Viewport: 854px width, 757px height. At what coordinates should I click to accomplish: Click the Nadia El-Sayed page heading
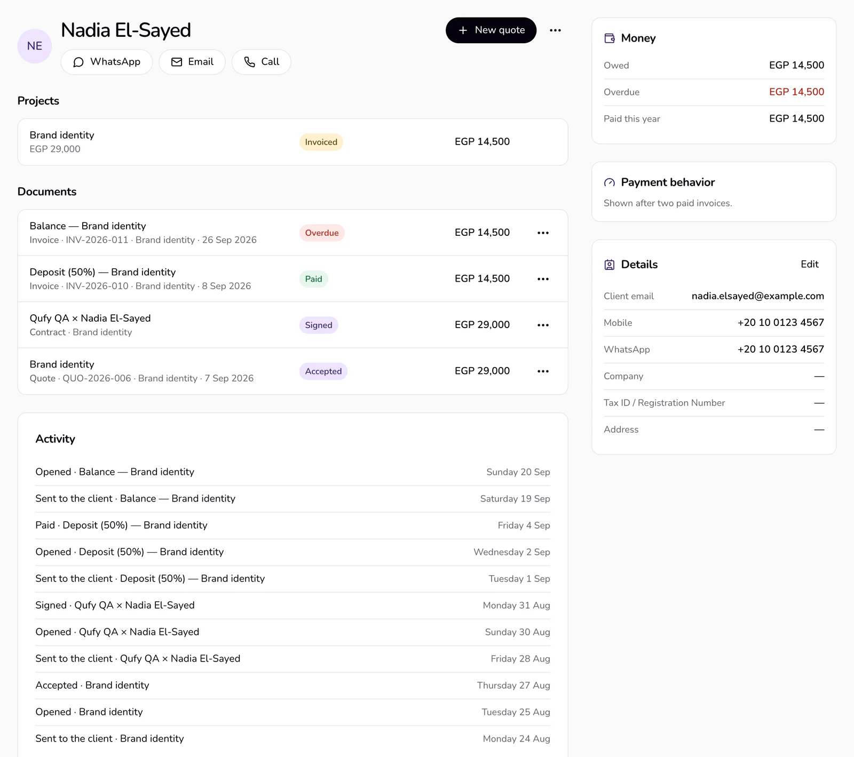click(x=125, y=30)
